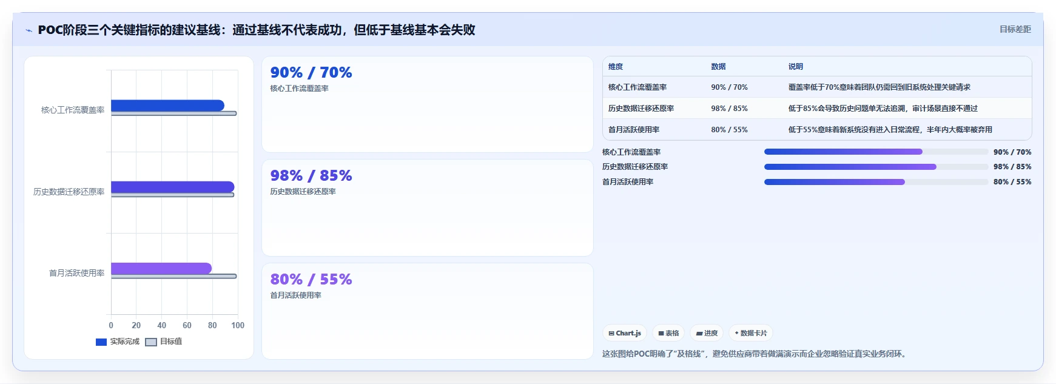Toggle the 实际完成 legend entry
Viewport: 1056px width, 384px height.
(x=118, y=342)
